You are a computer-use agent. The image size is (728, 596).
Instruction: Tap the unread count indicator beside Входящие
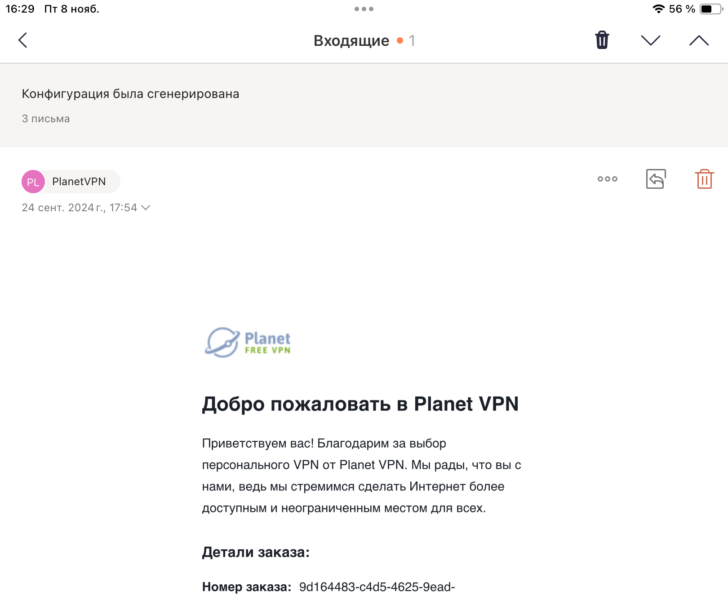coord(406,40)
